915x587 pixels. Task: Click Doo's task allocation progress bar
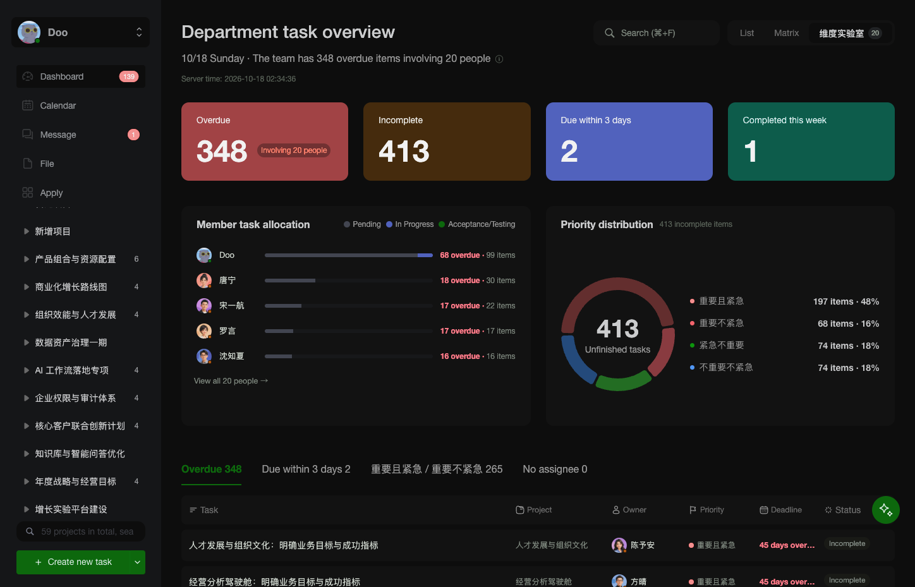(349, 255)
